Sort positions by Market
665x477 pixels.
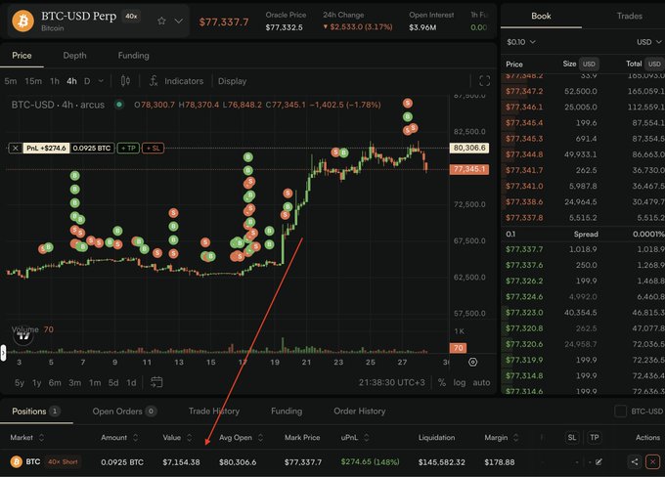(27, 437)
